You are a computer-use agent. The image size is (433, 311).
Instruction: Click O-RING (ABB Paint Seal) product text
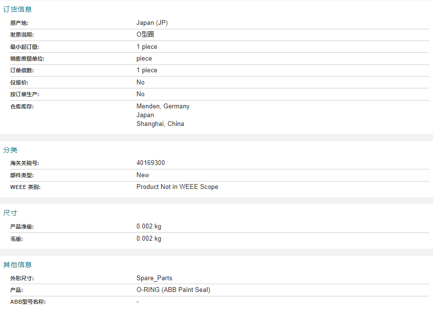(x=173, y=290)
